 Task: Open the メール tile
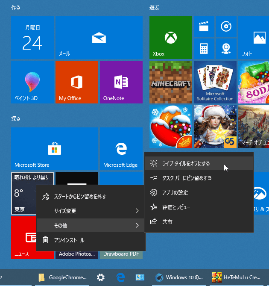[99, 38]
